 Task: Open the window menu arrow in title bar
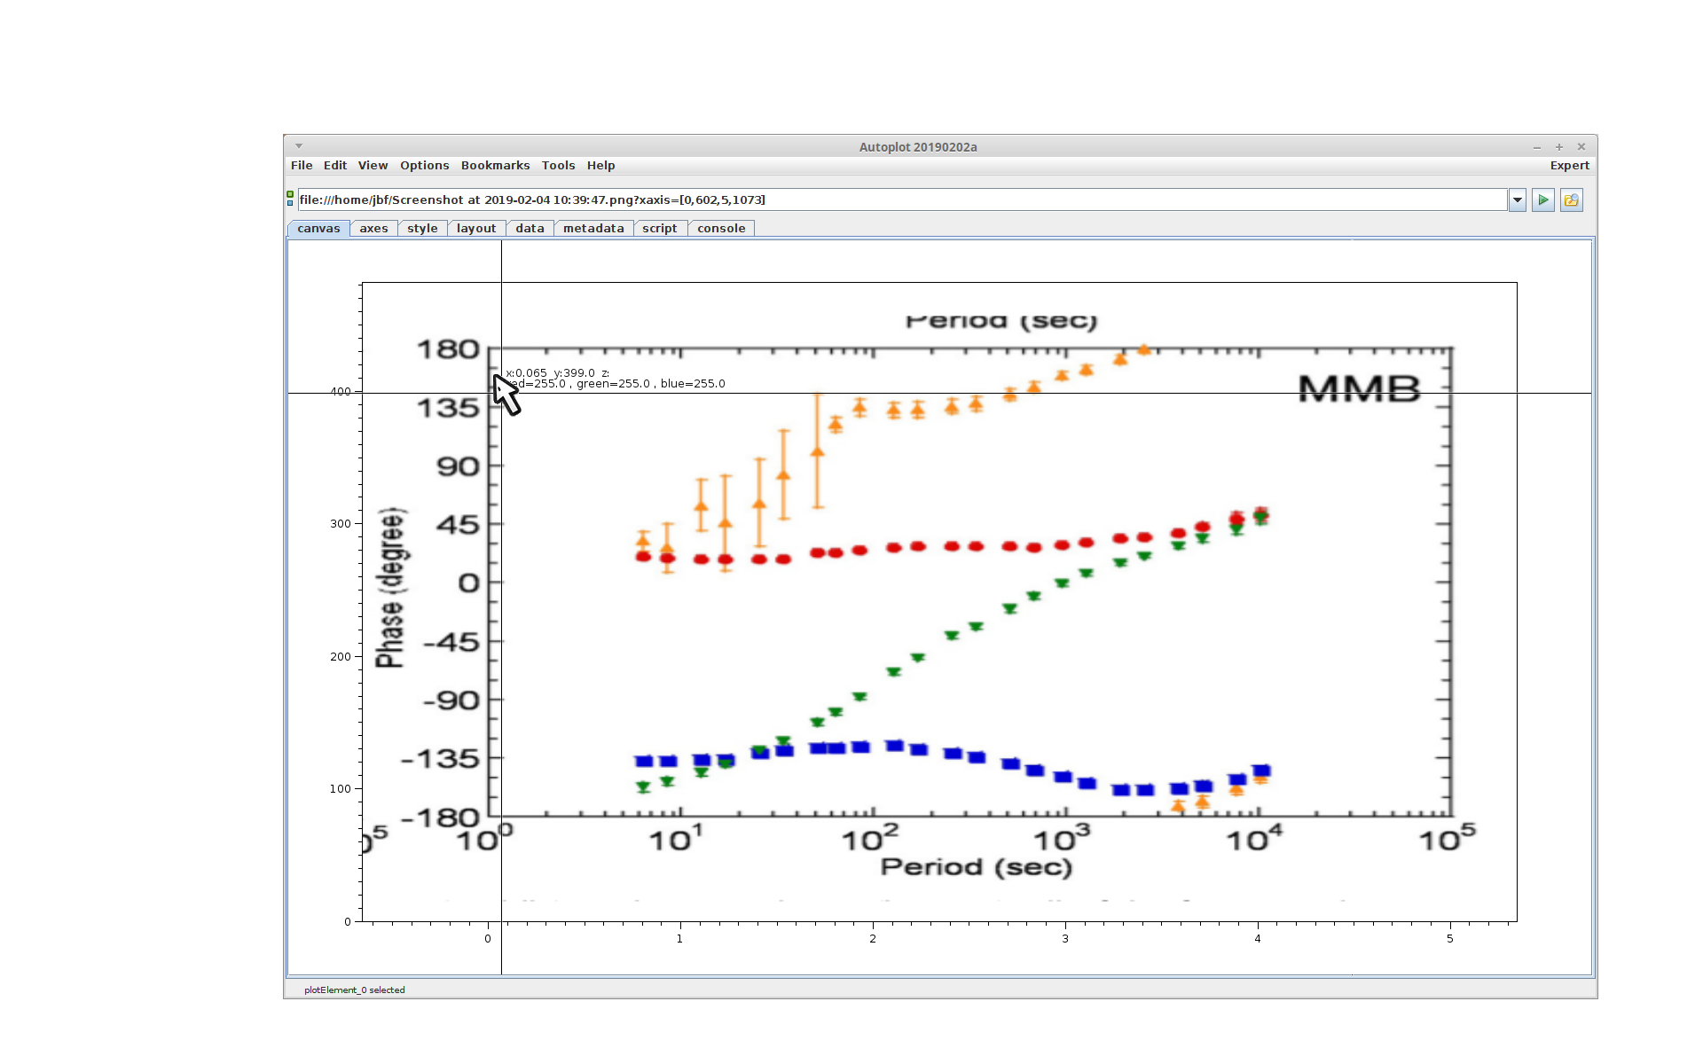tap(299, 146)
